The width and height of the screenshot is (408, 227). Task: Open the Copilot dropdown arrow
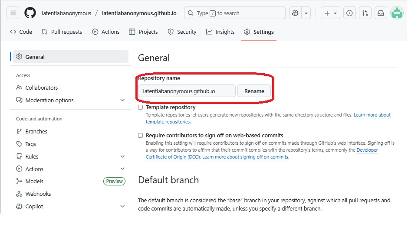306,13
